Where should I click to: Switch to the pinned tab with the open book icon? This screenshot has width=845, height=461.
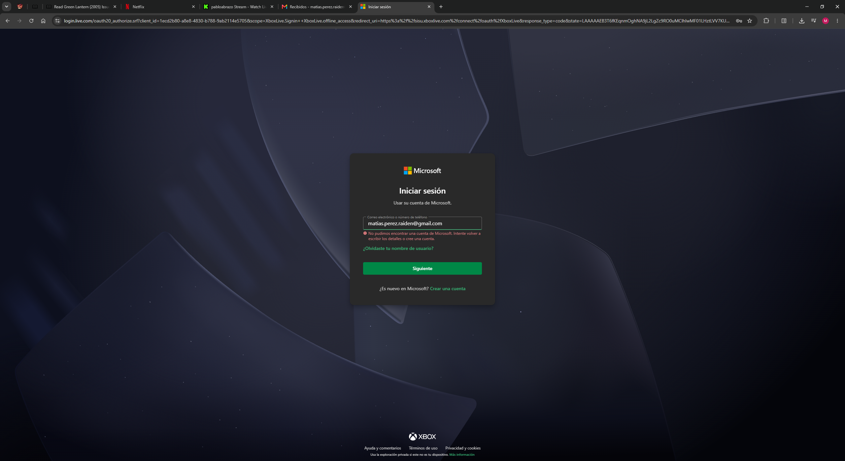click(x=35, y=7)
